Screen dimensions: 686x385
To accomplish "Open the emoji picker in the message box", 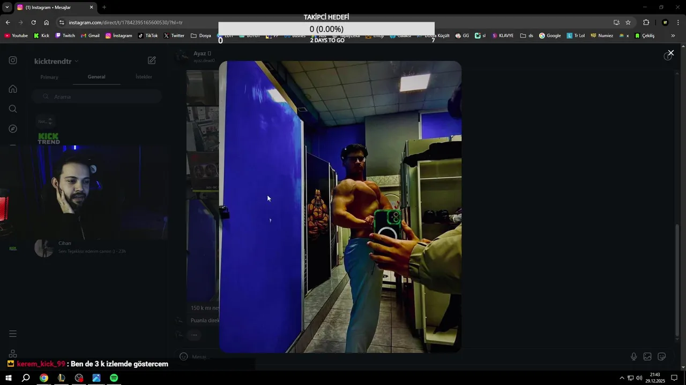I will pos(183,357).
